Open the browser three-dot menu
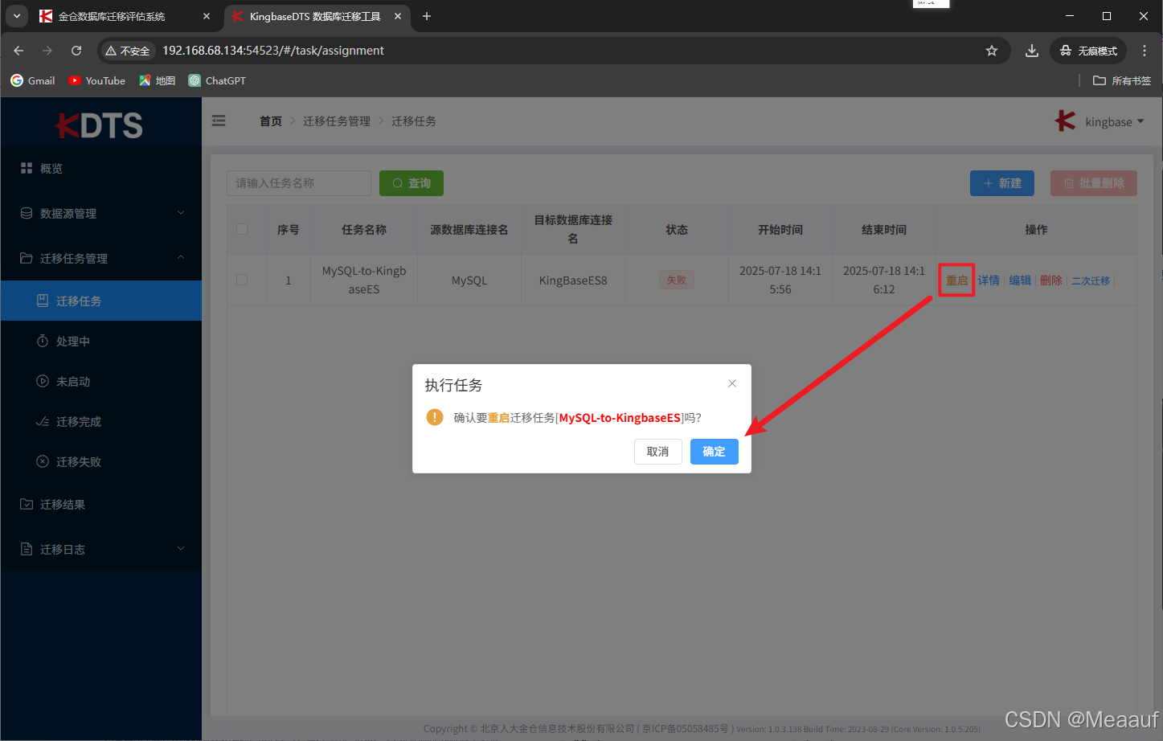The height and width of the screenshot is (741, 1163). (x=1145, y=51)
